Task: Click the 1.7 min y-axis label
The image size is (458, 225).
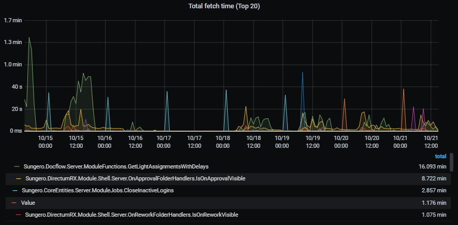Action: pyautogui.click(x=12, y=21)
